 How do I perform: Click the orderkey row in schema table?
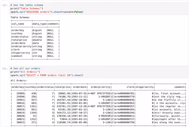pyautogui.click(x=35, y=30)
